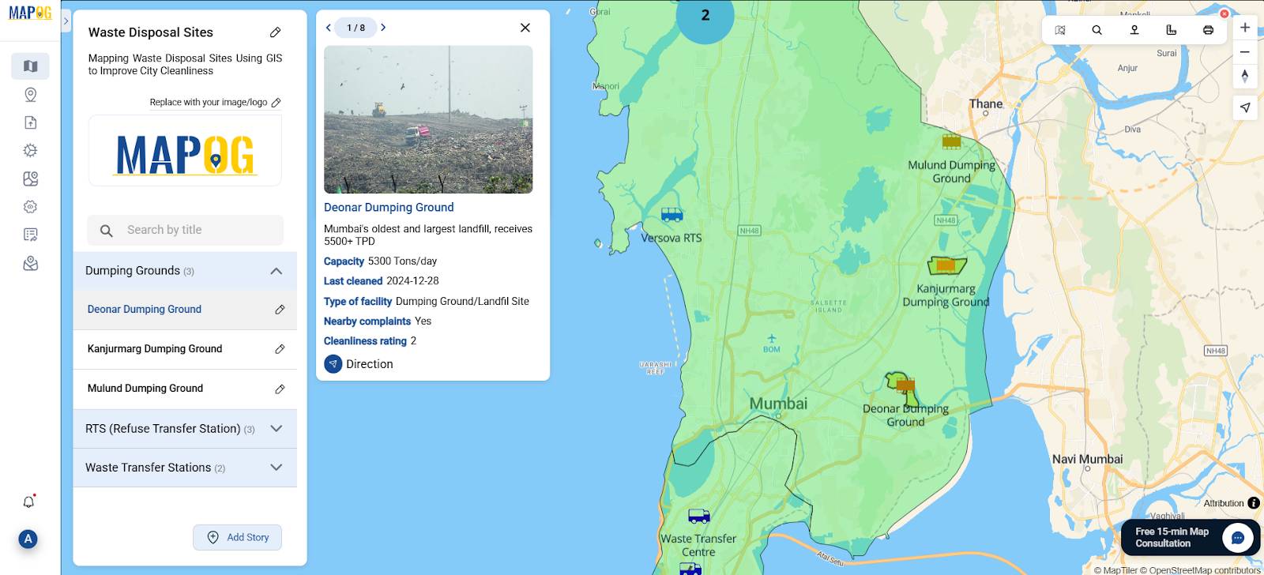The height and width of the screenshot is (575, 1264).
Task: Go to next story slide arrow
Action: 383,28
